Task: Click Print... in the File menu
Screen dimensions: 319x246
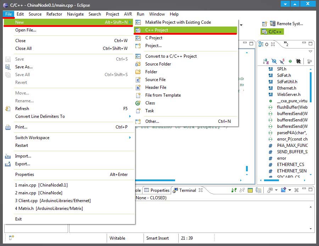Action: [69, 127]
